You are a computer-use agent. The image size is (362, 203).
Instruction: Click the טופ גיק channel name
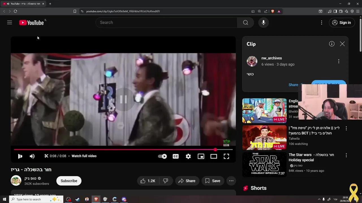[x=31, y=178]
